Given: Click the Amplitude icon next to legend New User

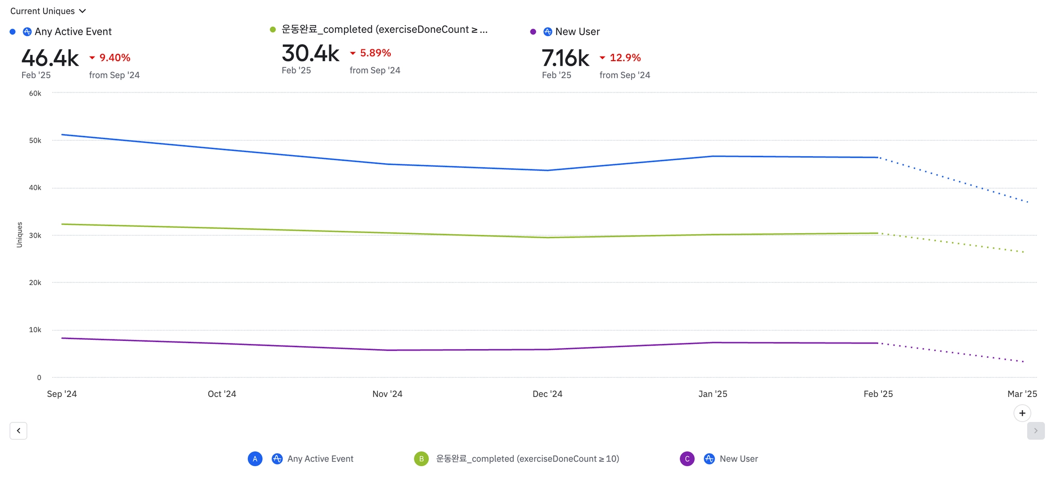Looking at the screenshot, I should pyautogui.click(x=710, y=459).
